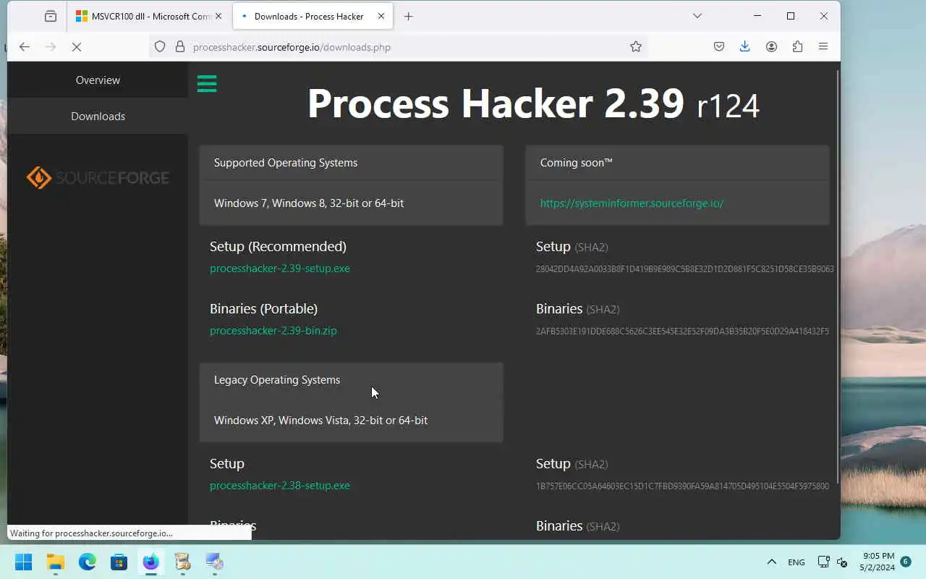The width and height of the screenshot is (926, 579).
Task: Expand the list all tabs chevron
Action: 697,16
